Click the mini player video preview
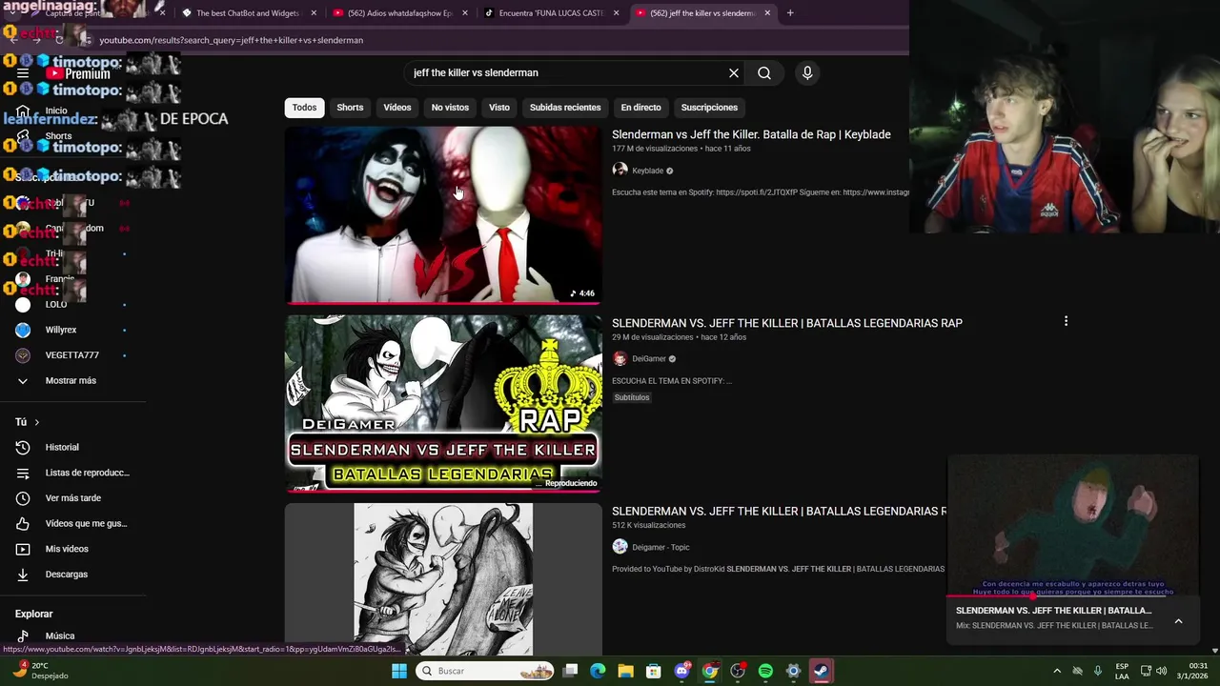The image size is (1220, 686). click(1072, 526)
